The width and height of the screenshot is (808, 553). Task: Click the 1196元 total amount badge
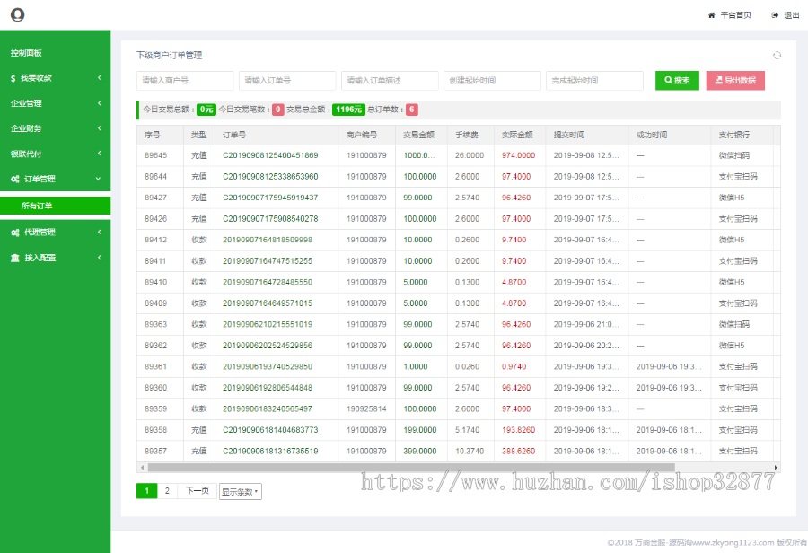point(349,110)
